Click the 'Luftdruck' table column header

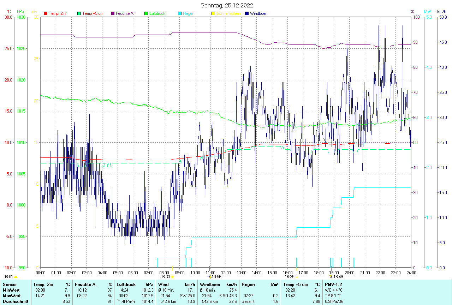point(126,284)
